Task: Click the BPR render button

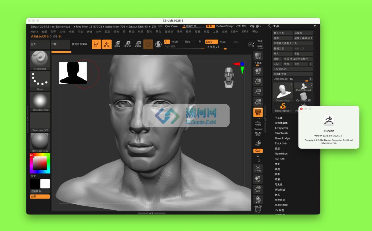Action: coord(258,56)
